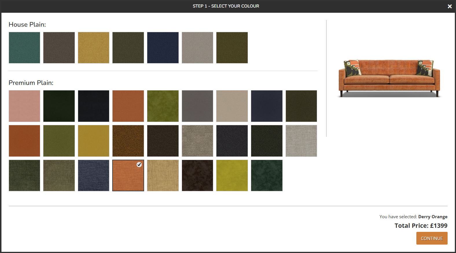Pick the denim blue woven swatch
456x253 pixels.
point(93,175)
